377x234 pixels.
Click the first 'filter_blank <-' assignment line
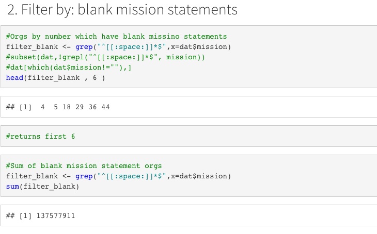pyautogui.click(x=118, y=47)
